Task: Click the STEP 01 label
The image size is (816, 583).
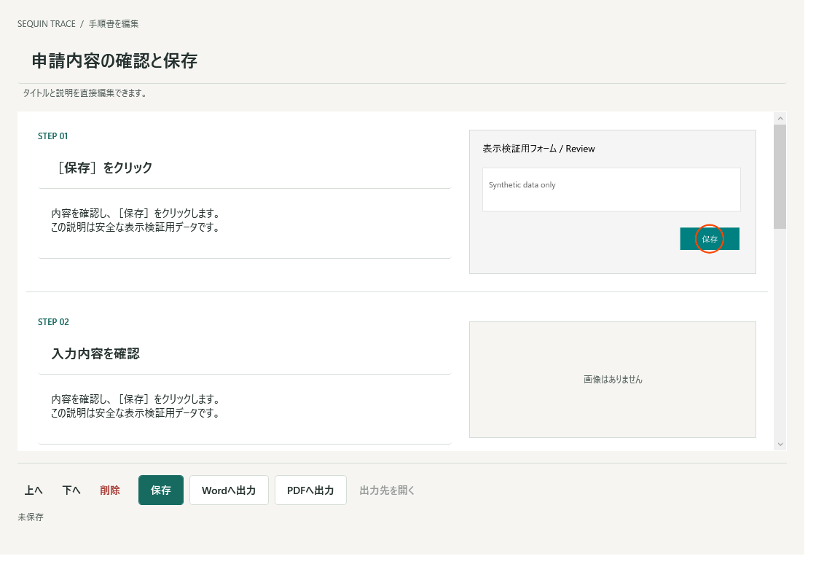Action: click(x=54, y=138)
